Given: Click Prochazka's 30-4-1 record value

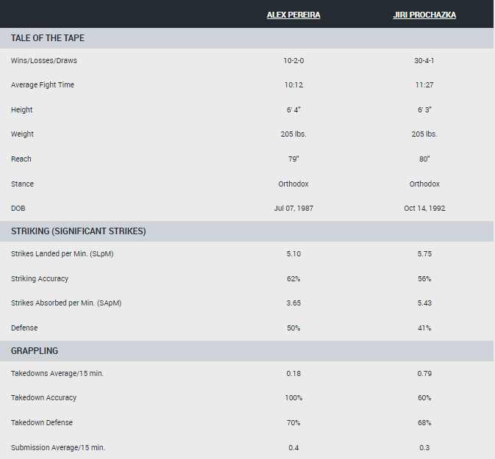Looking at the screenshot, I should pyautogui.click(x=423, y=60).
